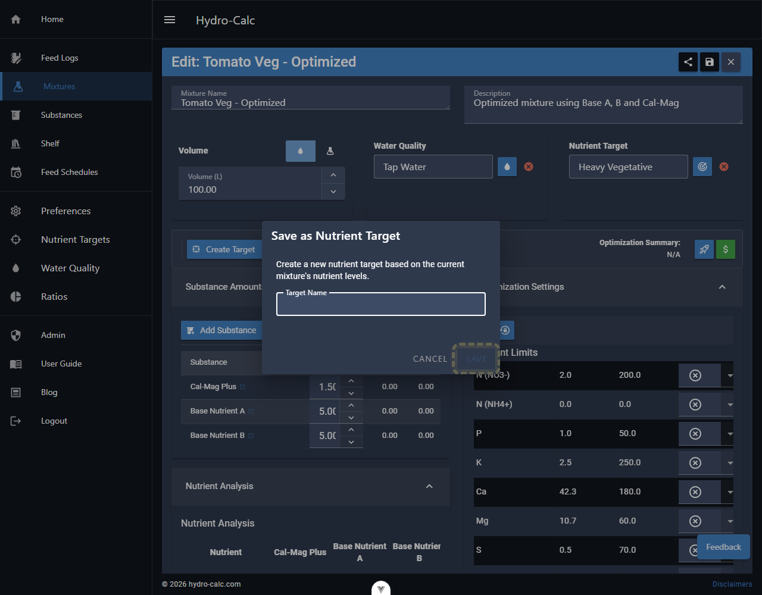Click the Target Name input field
Image resolution: width=762 pixels, height=595 pixels.
[x=381, y=304]
